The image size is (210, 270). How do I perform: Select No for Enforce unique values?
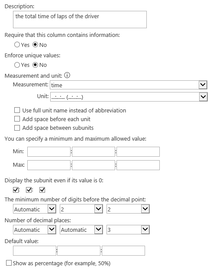[35, 65]
